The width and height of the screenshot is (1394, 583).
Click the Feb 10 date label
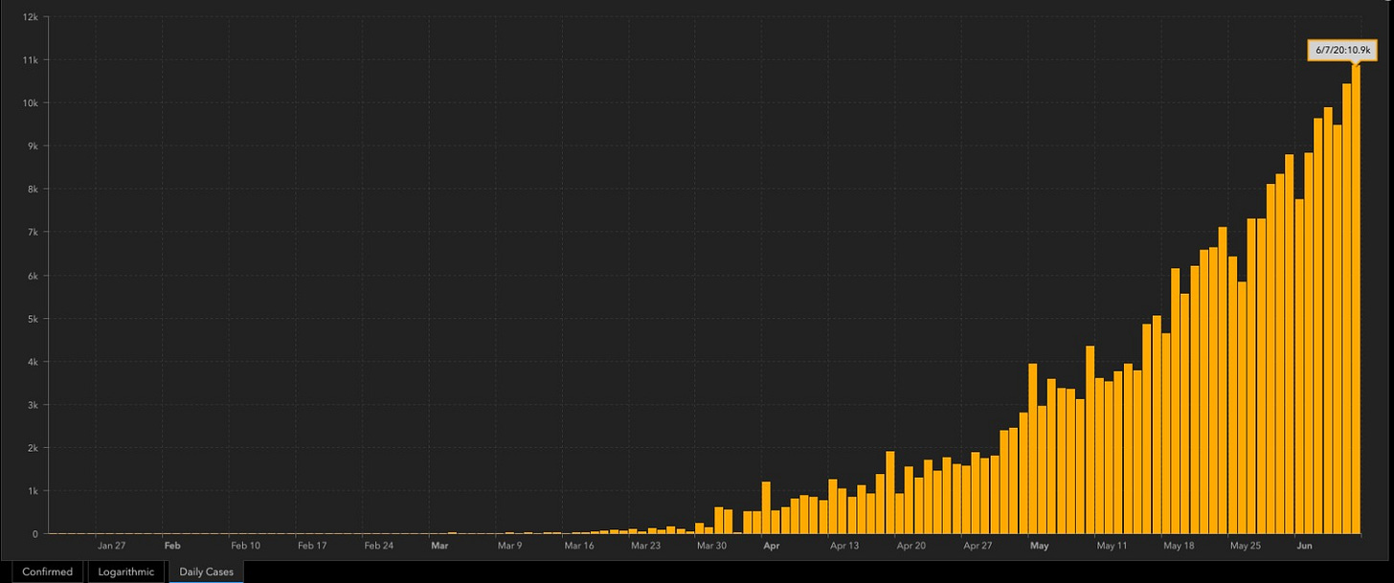246,546
